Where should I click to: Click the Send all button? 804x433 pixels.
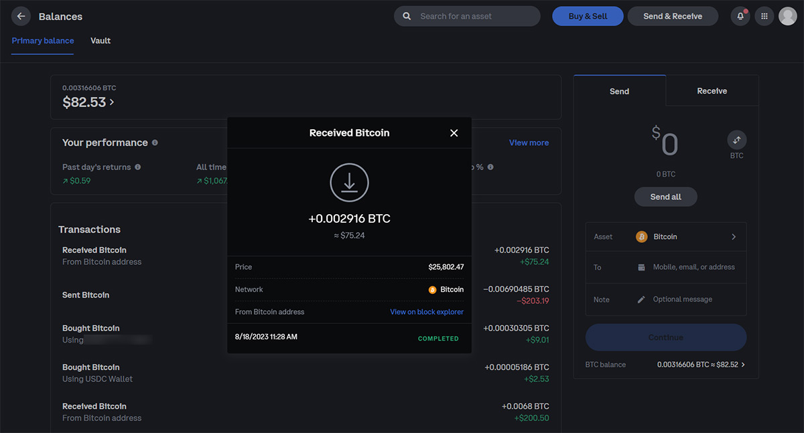(x=665, y=197)
